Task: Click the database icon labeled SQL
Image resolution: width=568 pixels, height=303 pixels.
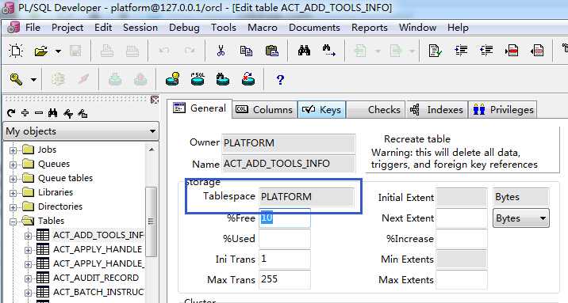Action: pos(198,79)
